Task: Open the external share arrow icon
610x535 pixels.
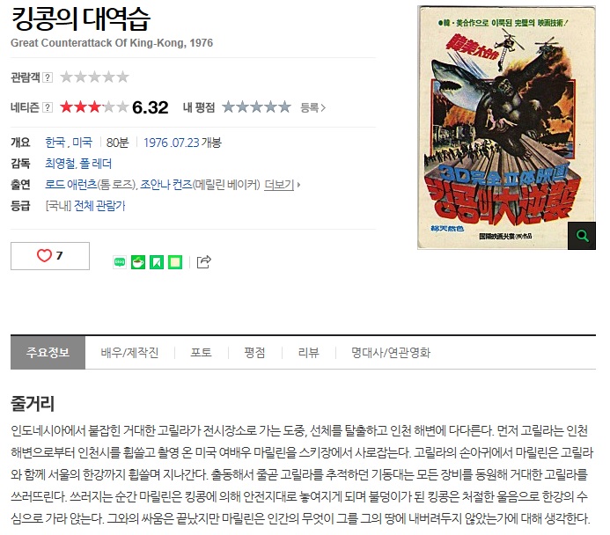Action: pyautogui.click(x=204, y=261)
